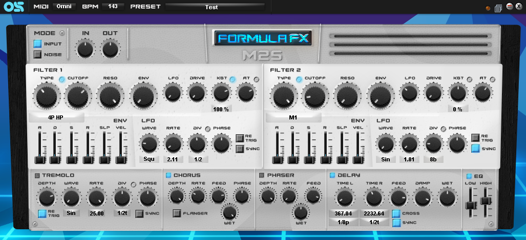
Task: Click the Tremolo Depth knob
Action: click(47, 198)
